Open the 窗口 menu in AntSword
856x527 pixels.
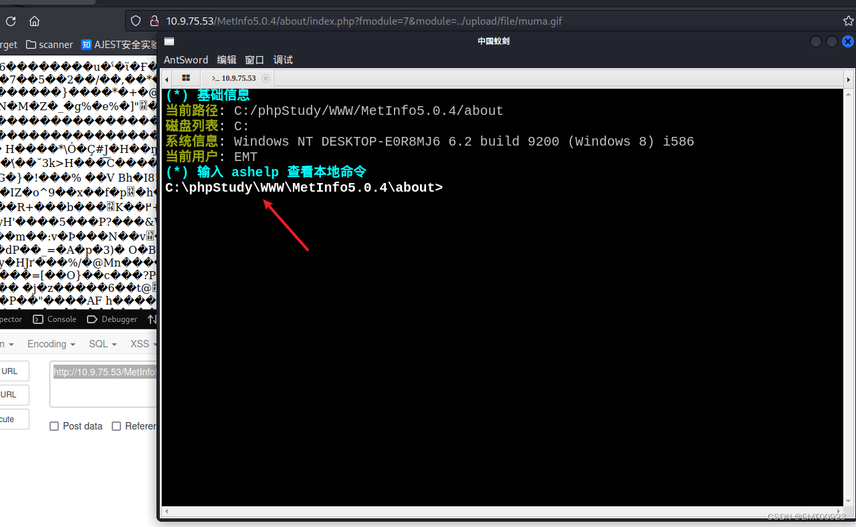tap(255, 60)
